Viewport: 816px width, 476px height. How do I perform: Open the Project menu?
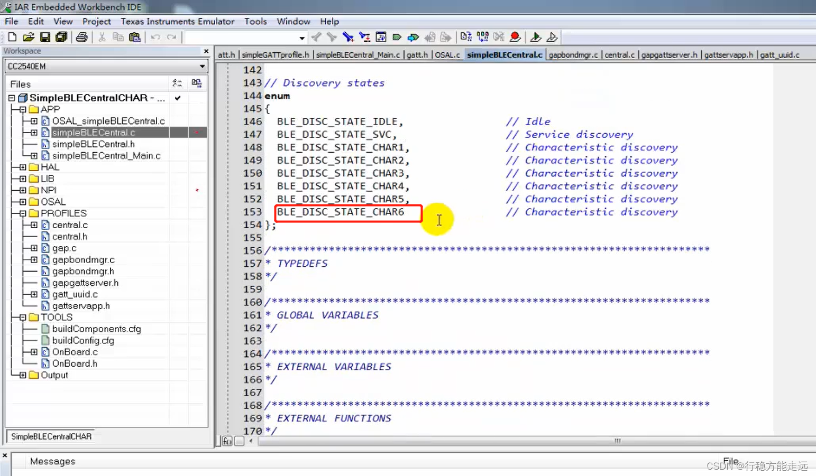96,21
